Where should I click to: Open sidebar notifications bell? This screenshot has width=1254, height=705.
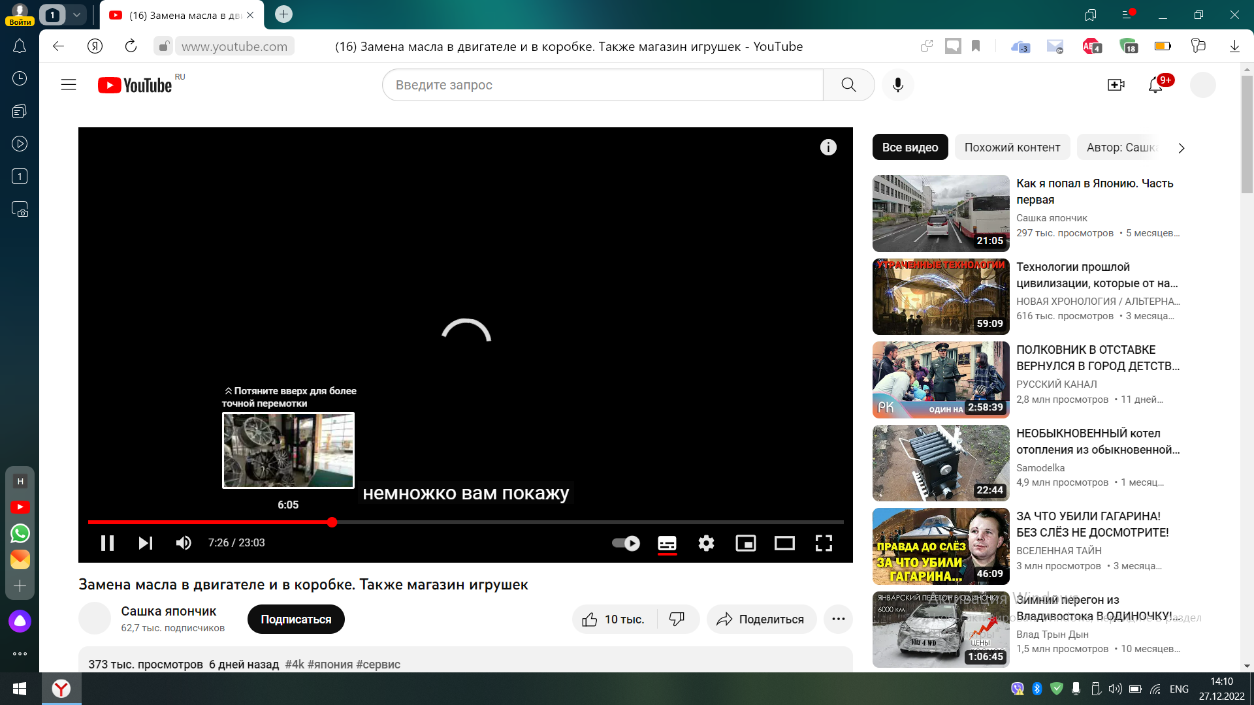tap(20, 46)
